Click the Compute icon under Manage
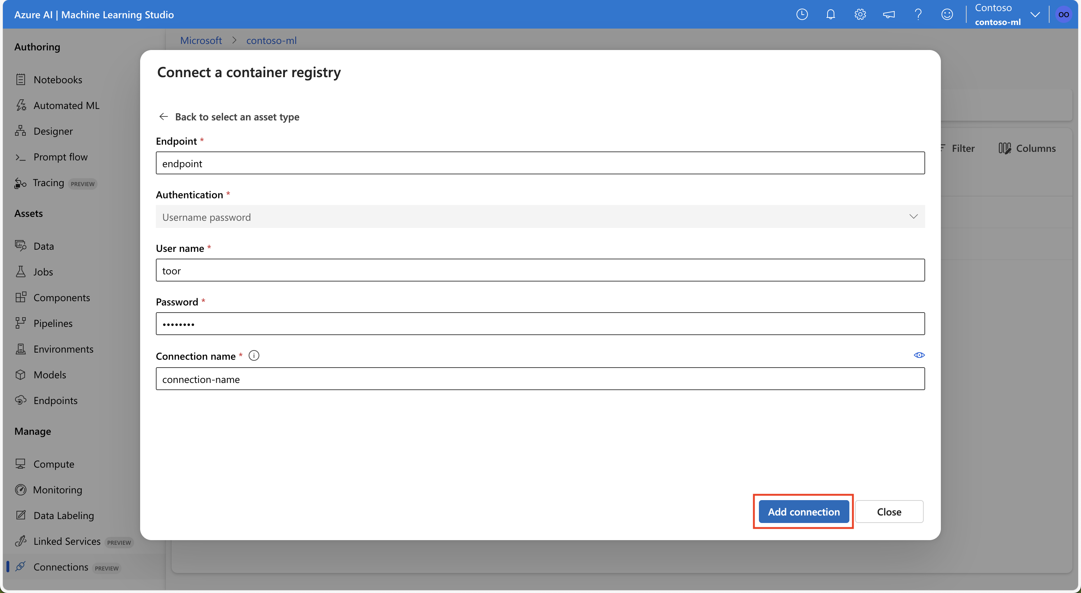The height and width of the screenshot is (593, 1081). (21, 463)
